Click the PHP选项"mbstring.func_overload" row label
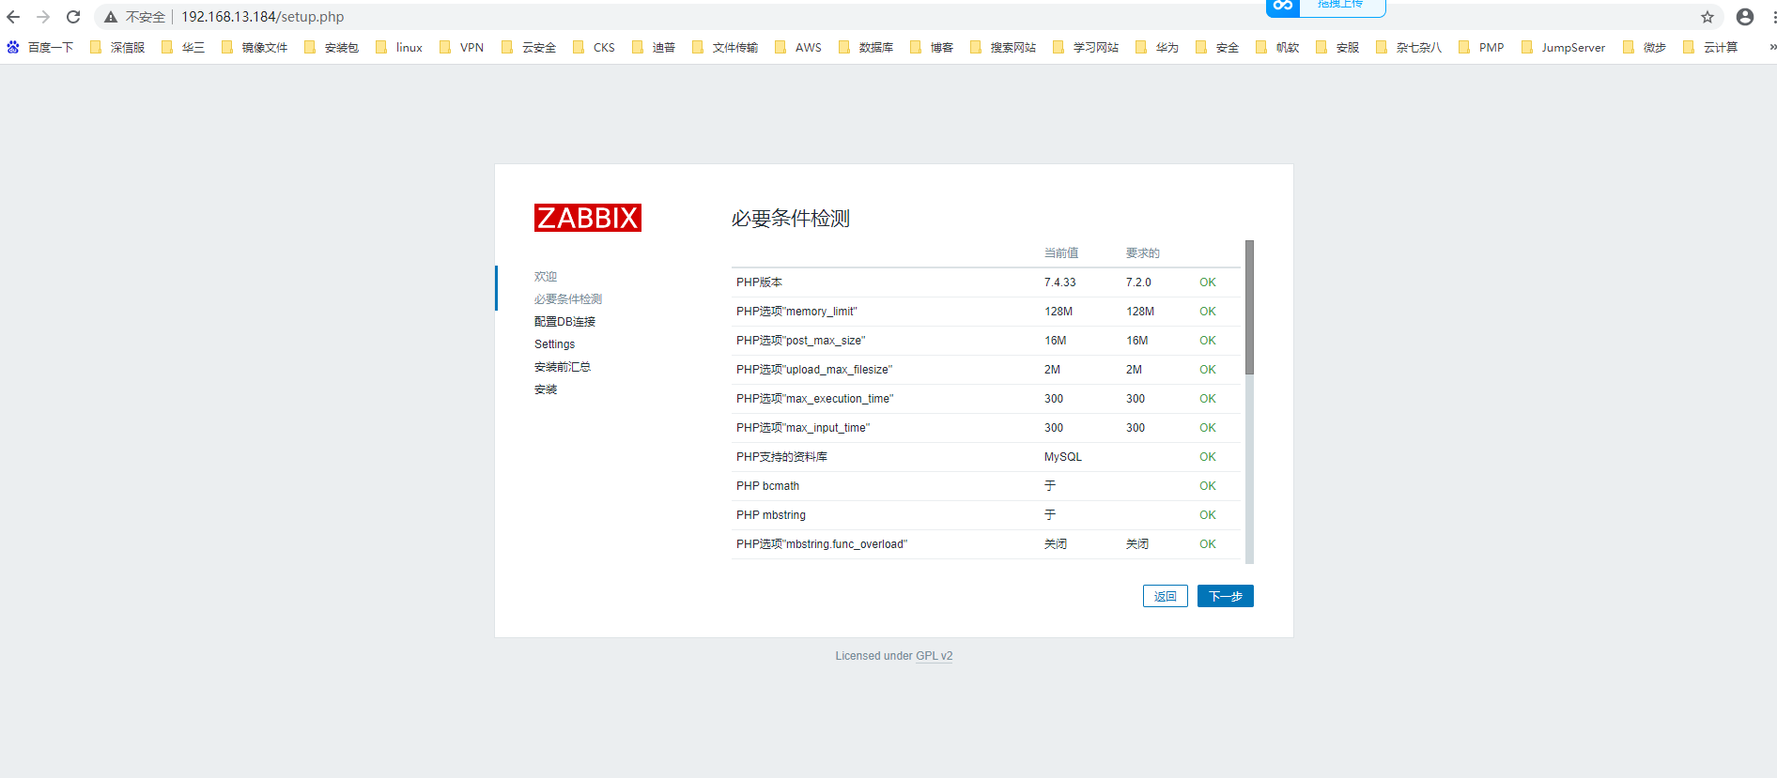Screen dimensions: 1777x778 822,544
